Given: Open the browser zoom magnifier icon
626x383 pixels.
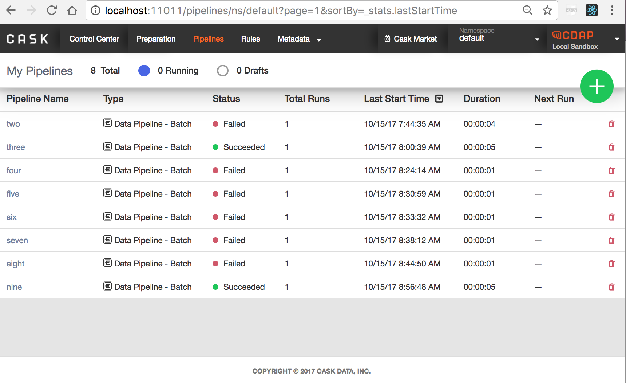Looking at the screenshot, I should [527, 10].
